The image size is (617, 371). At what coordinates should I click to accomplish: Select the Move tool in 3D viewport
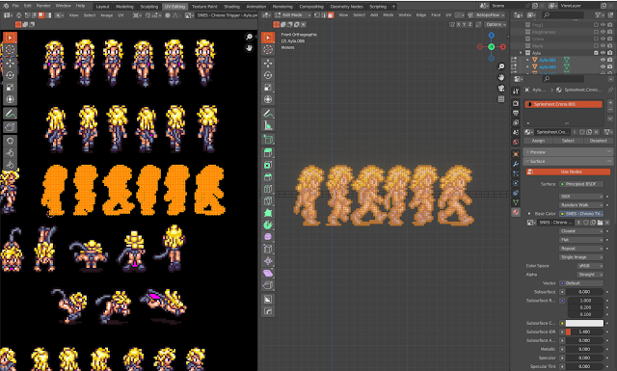(x=268, y=63)
